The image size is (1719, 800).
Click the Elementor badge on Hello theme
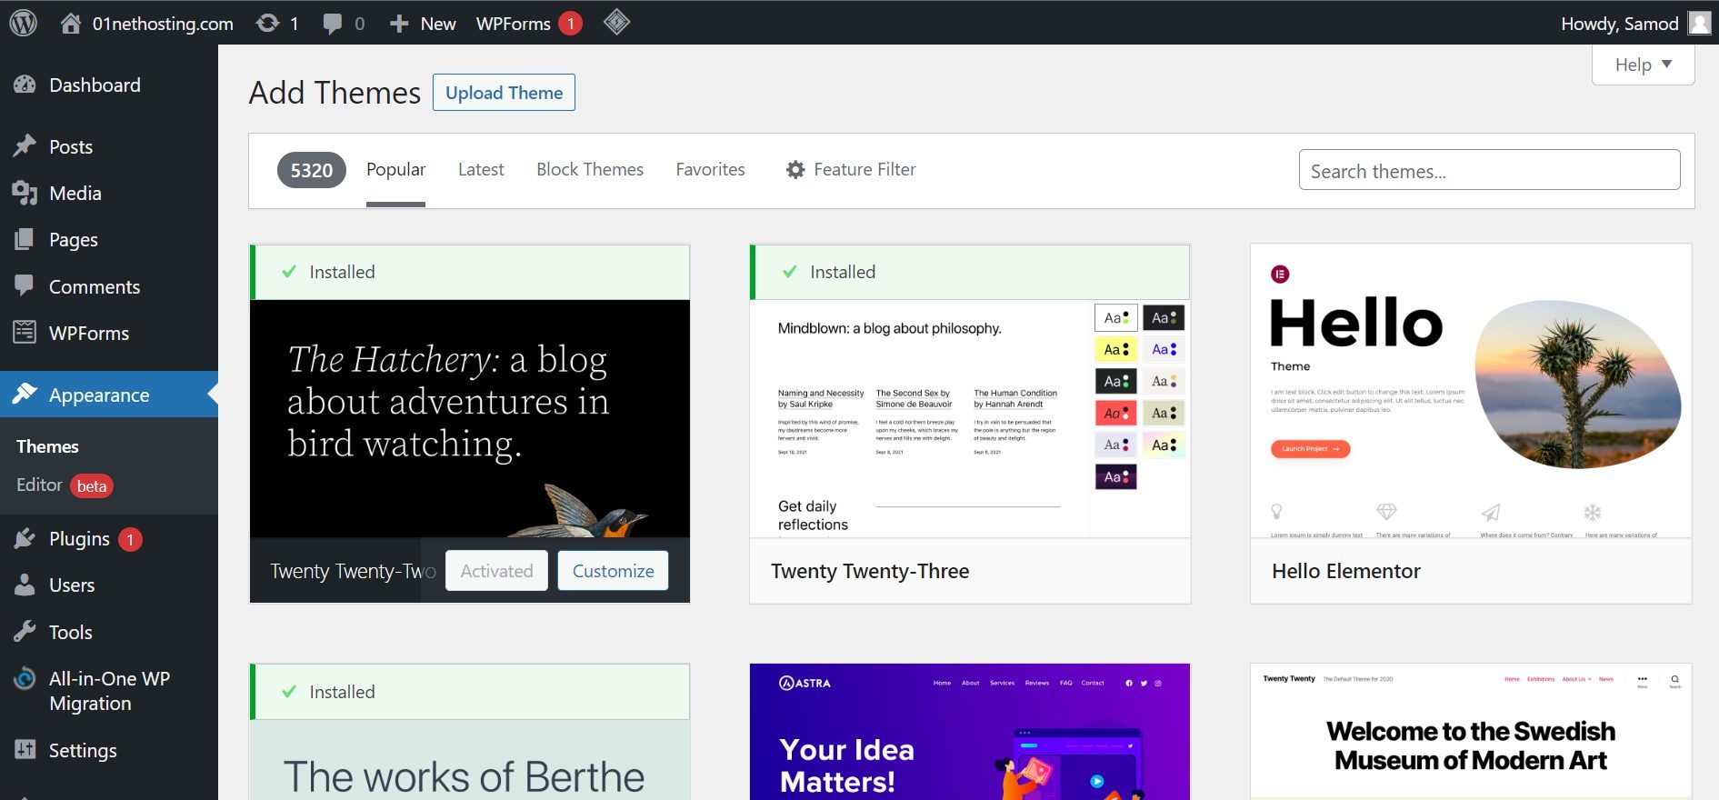point(1280,274)
